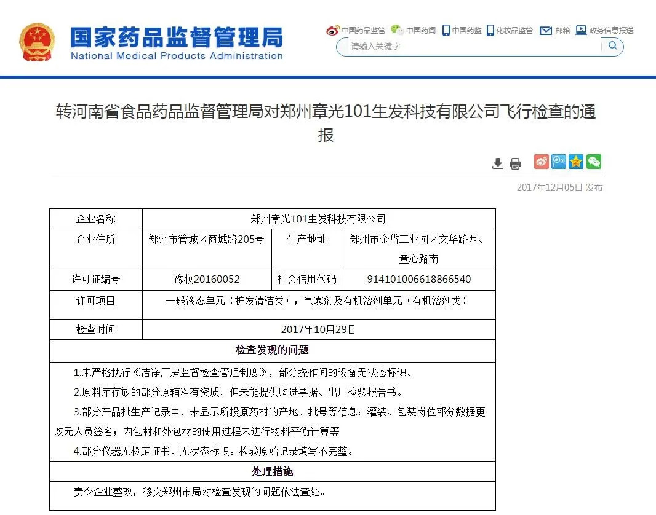
Task: Click finding 1 about 洁净厂房监督检查管理制度
Action: click(x=242, y=372)
